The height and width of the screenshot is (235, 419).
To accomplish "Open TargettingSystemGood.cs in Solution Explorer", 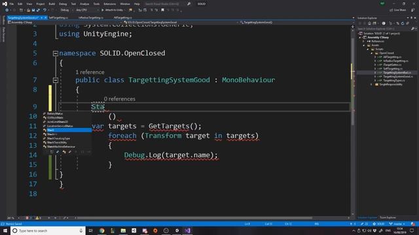I will (398, 76).
